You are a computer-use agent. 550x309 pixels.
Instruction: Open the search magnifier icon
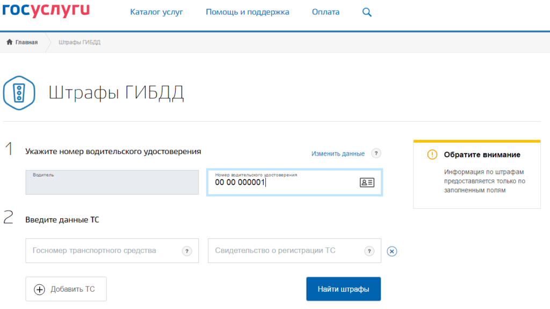[367, 12]
